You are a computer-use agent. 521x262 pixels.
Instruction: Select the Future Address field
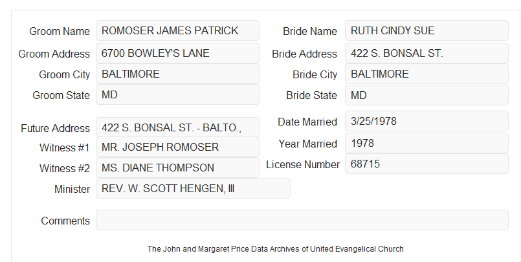[177, 127]
